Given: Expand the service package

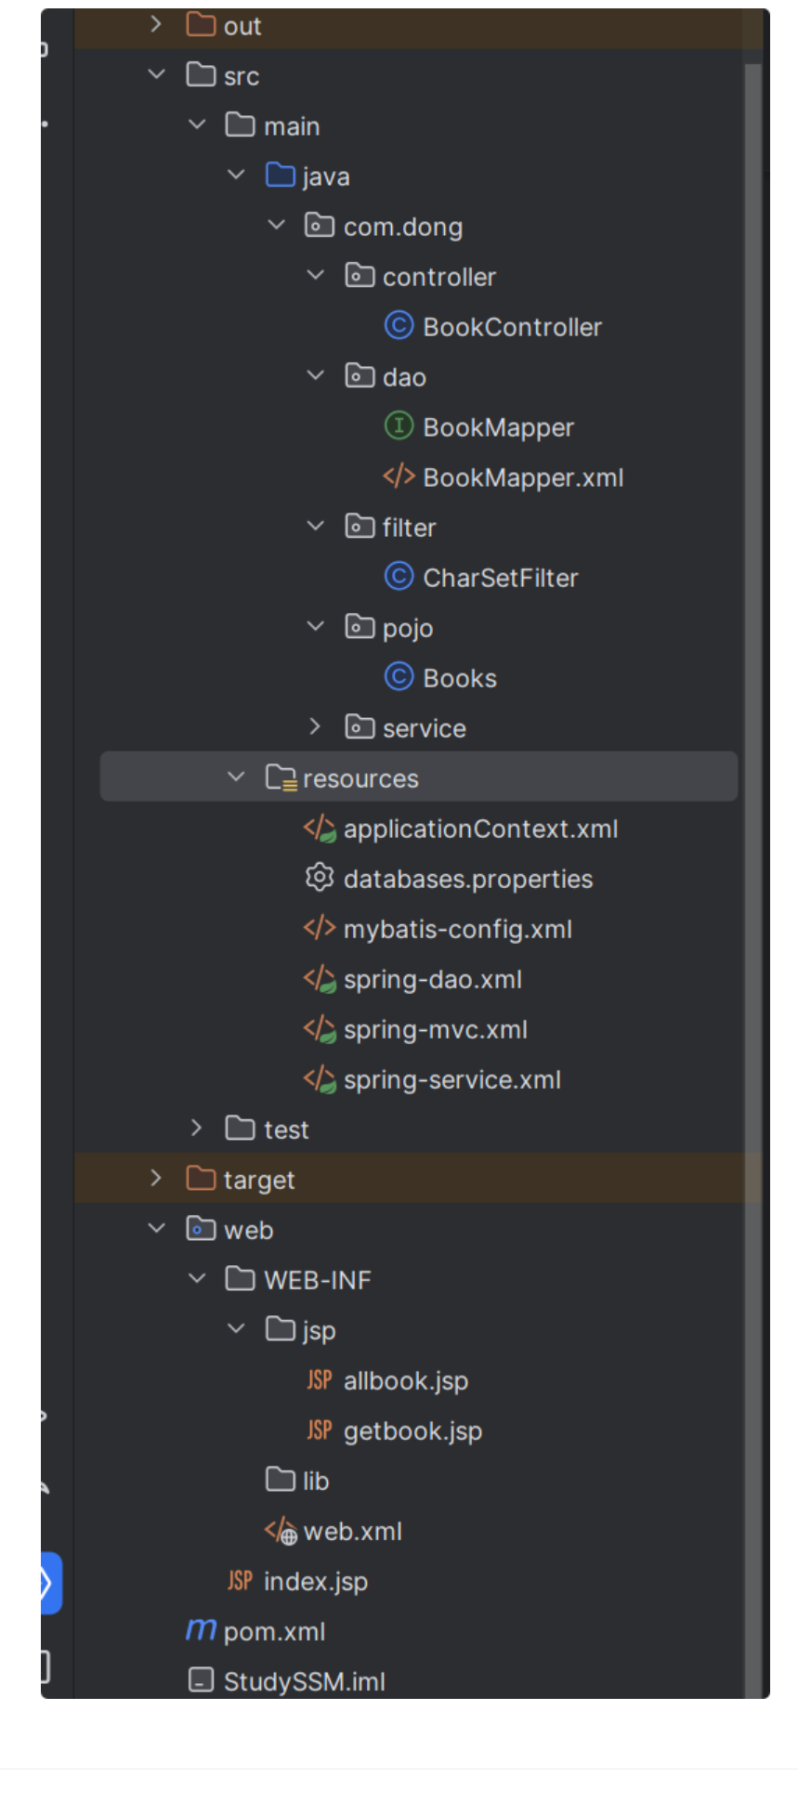Looking at the screenshot, I should pos(315,726).
